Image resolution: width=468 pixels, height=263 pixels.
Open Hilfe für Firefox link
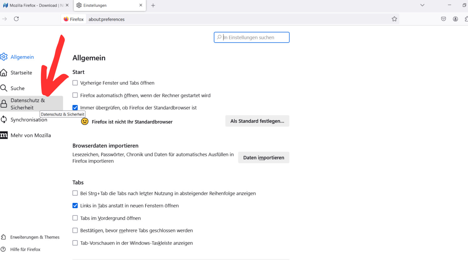tap(25, 249)
